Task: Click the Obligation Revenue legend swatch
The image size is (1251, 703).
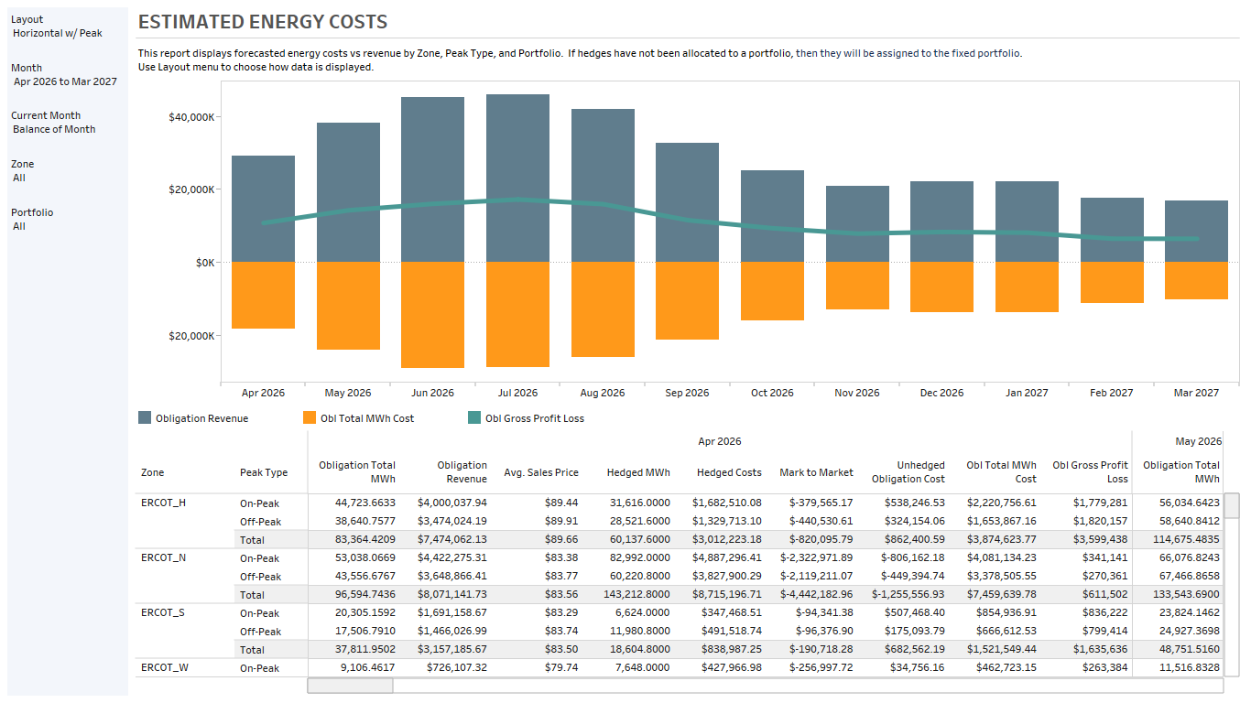Action: 145,418
